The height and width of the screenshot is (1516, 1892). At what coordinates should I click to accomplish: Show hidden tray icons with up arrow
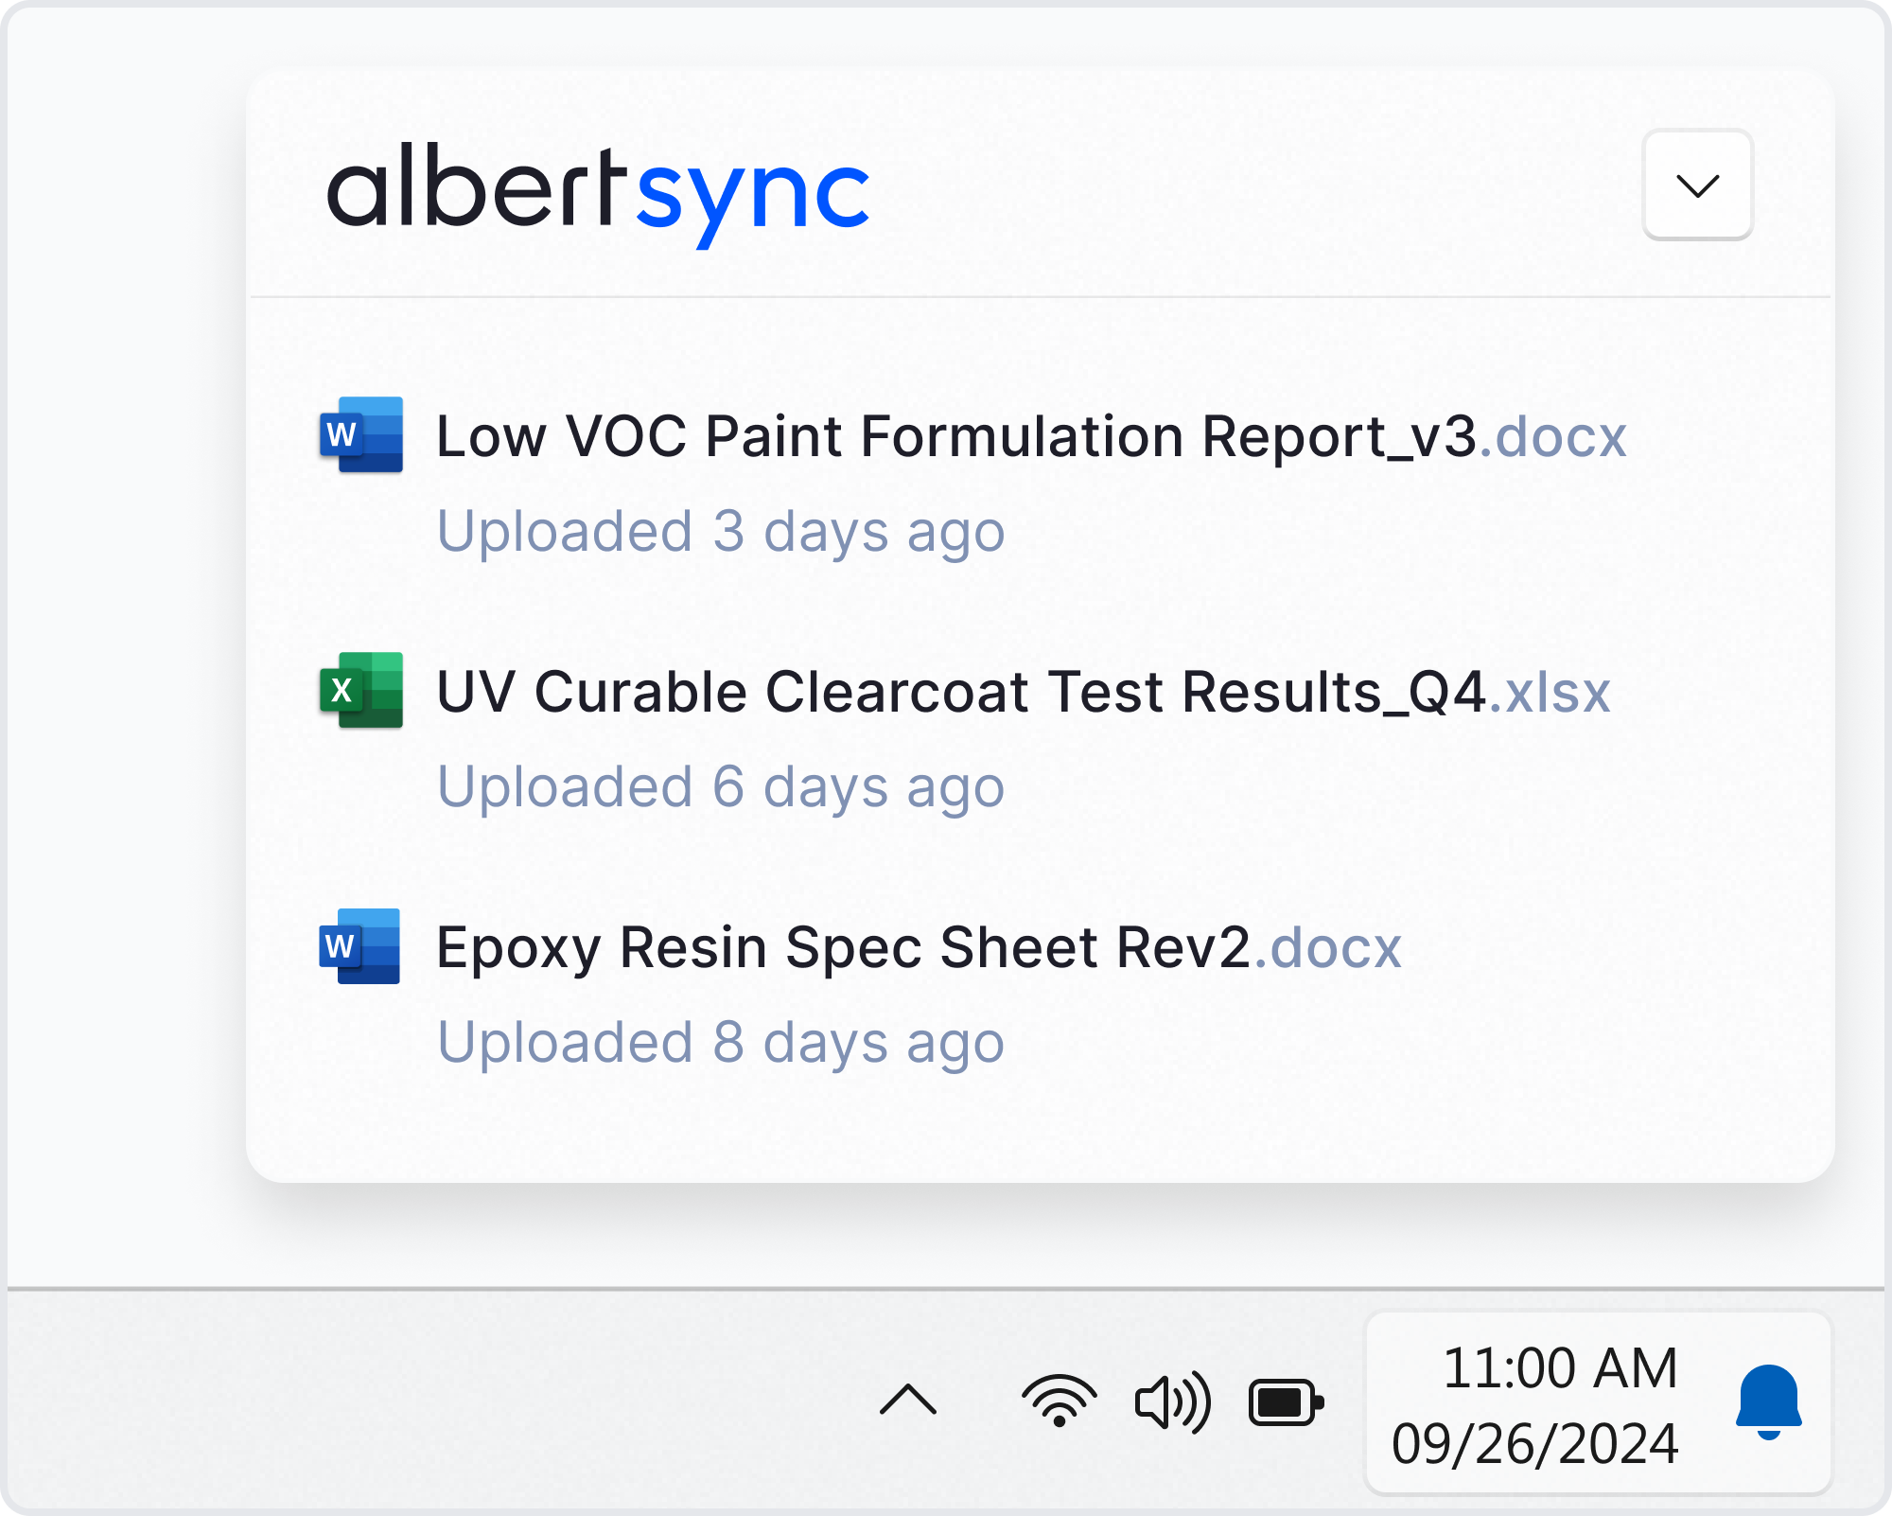coord(907,1400)
